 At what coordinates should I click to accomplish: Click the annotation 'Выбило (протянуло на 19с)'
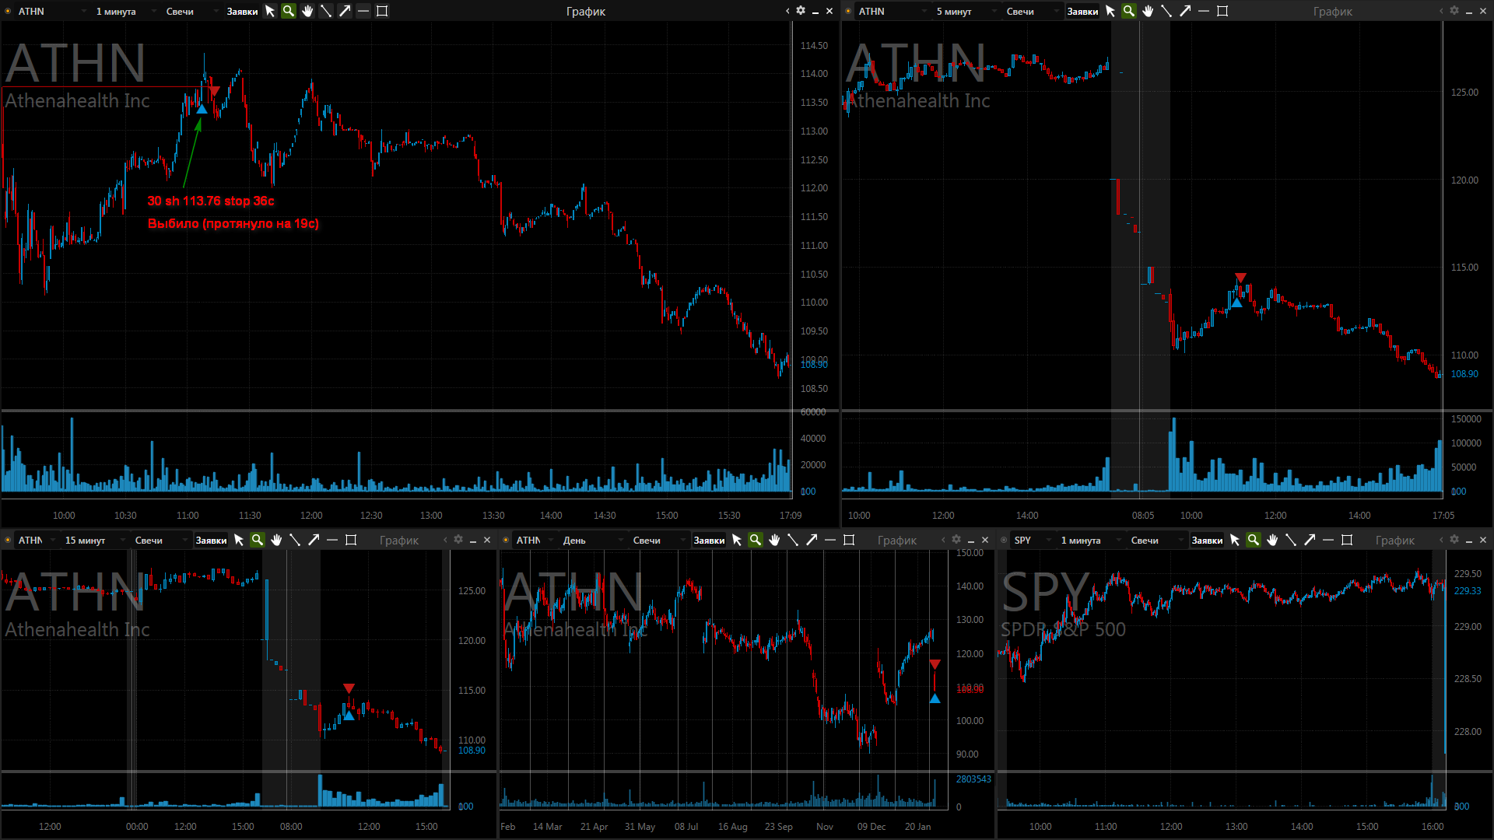pyautogui.click(x=233, y=224)
